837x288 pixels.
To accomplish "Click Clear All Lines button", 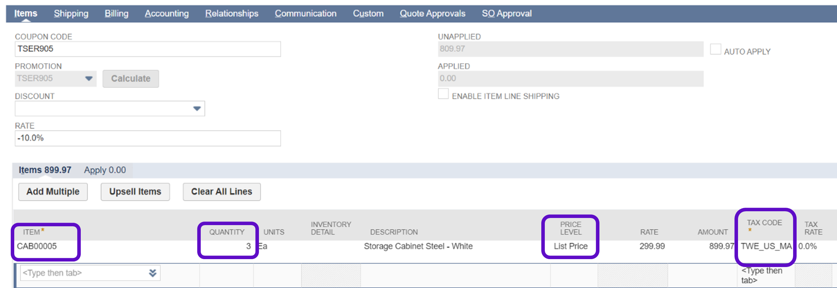I will point(221,192).
